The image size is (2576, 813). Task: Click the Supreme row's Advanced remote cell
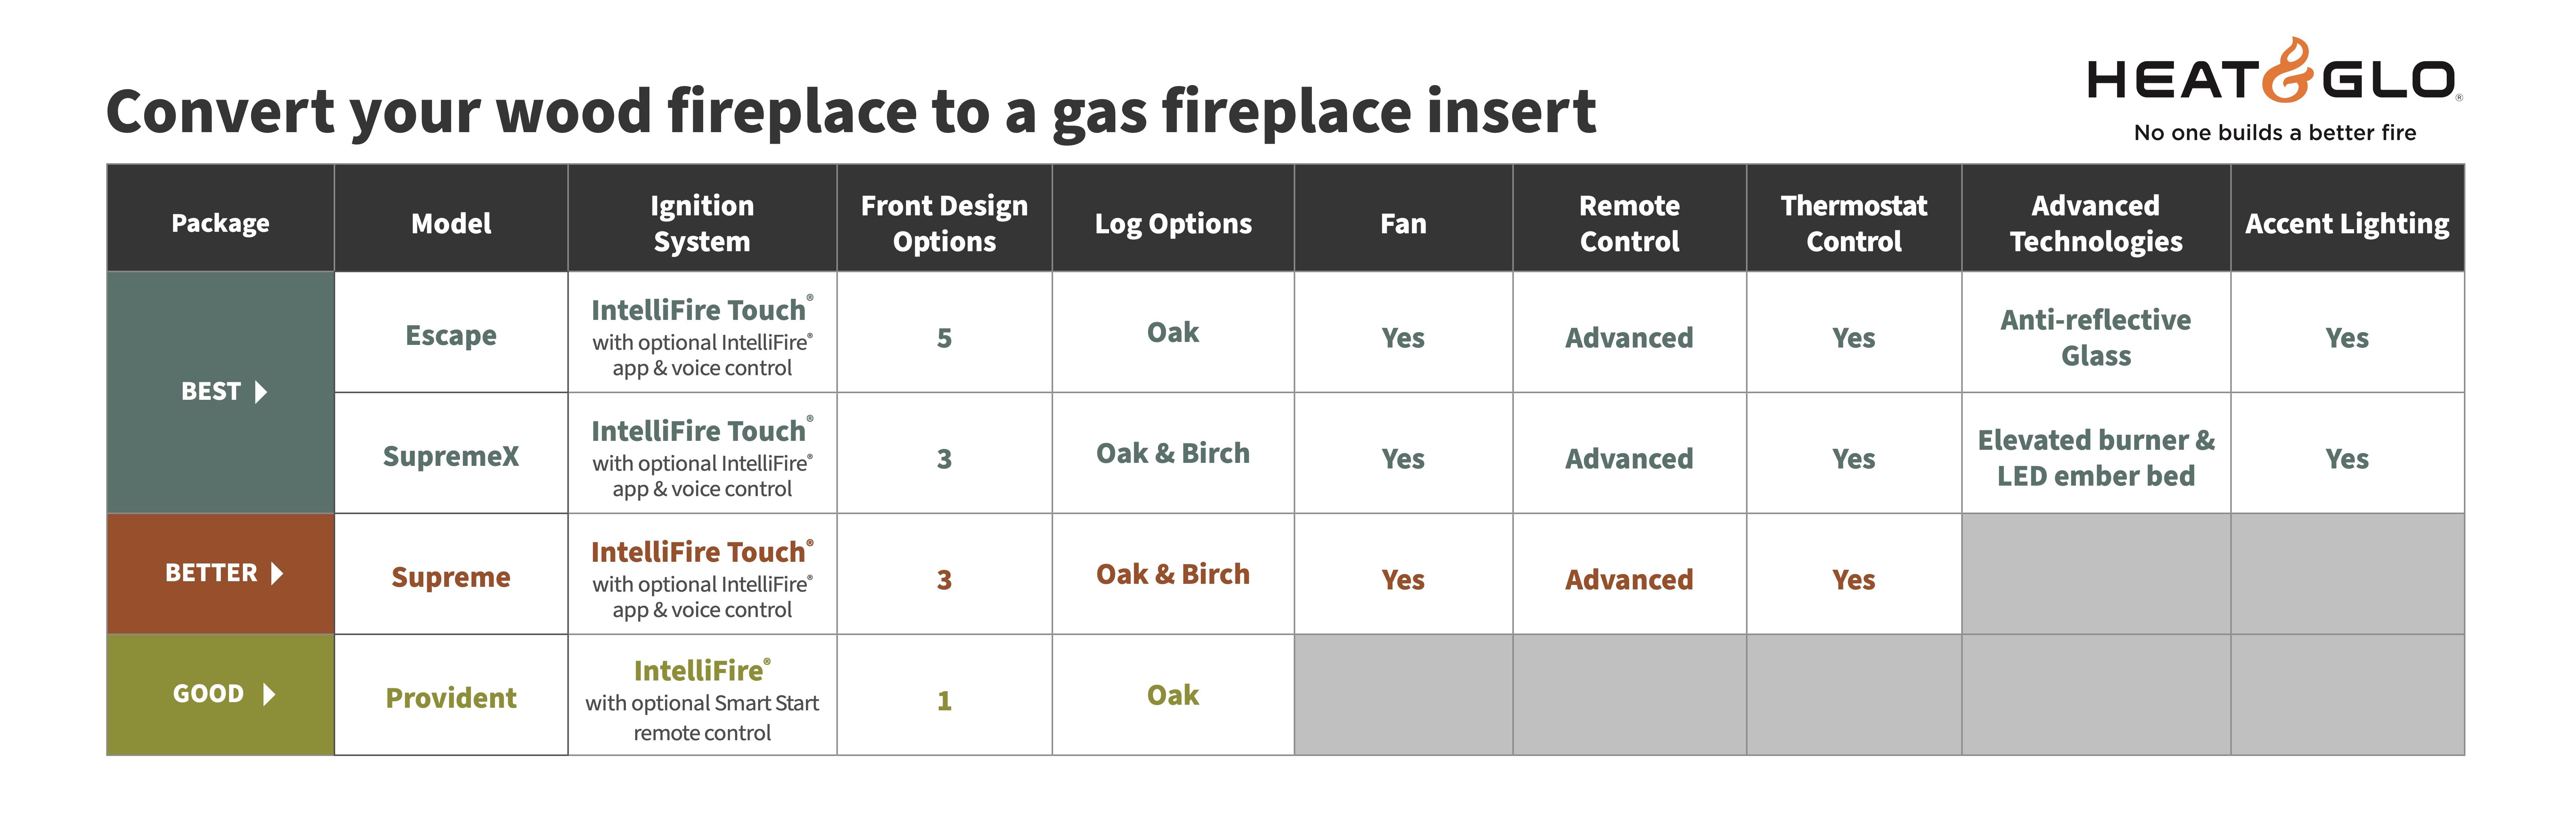pos(1629,579)
